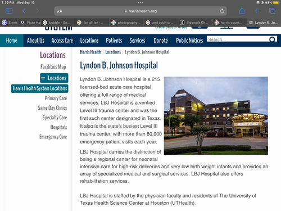The image size is (281, 211).
Task: Select the harrishealth.org address bar
Action: 140,11
